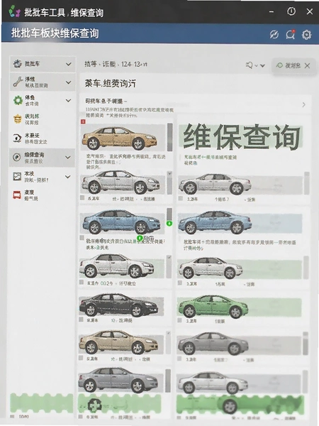Click the red flag above the gold car

tap(83, 121)
